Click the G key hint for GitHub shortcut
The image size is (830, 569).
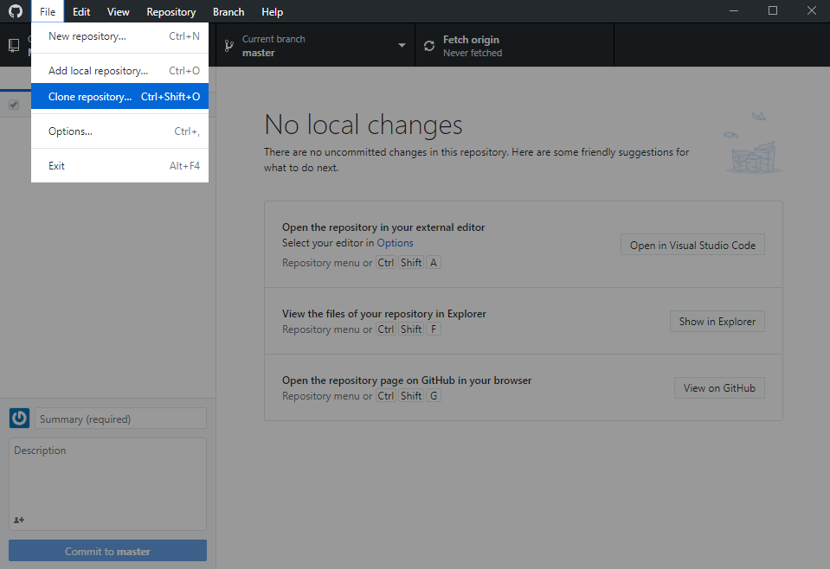pyautogui.click(x=434, y=395)
